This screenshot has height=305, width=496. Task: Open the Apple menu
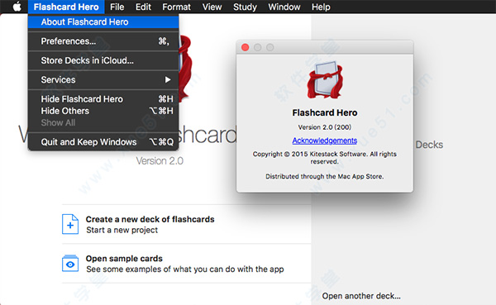[x=17, y=7]
